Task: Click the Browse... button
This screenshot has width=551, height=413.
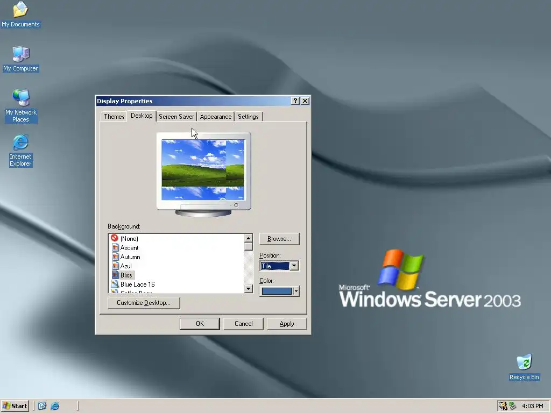Action: tap(279, 239)
